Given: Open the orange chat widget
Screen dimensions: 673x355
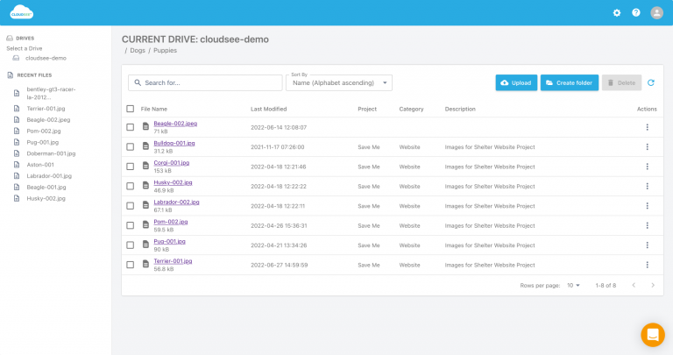Looking at the screenshot, I should click(652, 335).
